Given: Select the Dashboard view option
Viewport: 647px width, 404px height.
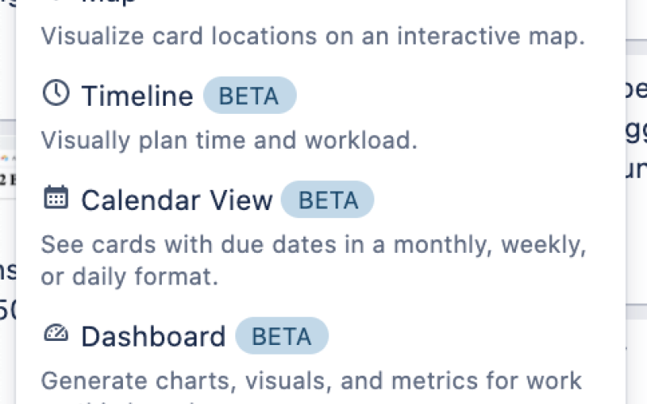Looking at the screenshot, I should (154, 336).
